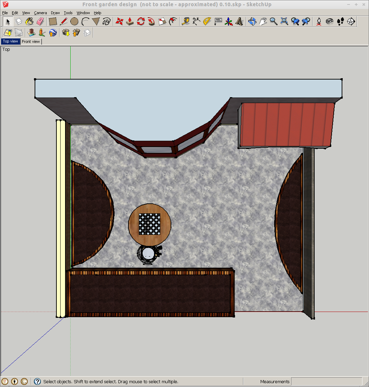Choose the Polygon tool
The width and height of the screenshot is (369, 387).
click(x=96, y=21)
